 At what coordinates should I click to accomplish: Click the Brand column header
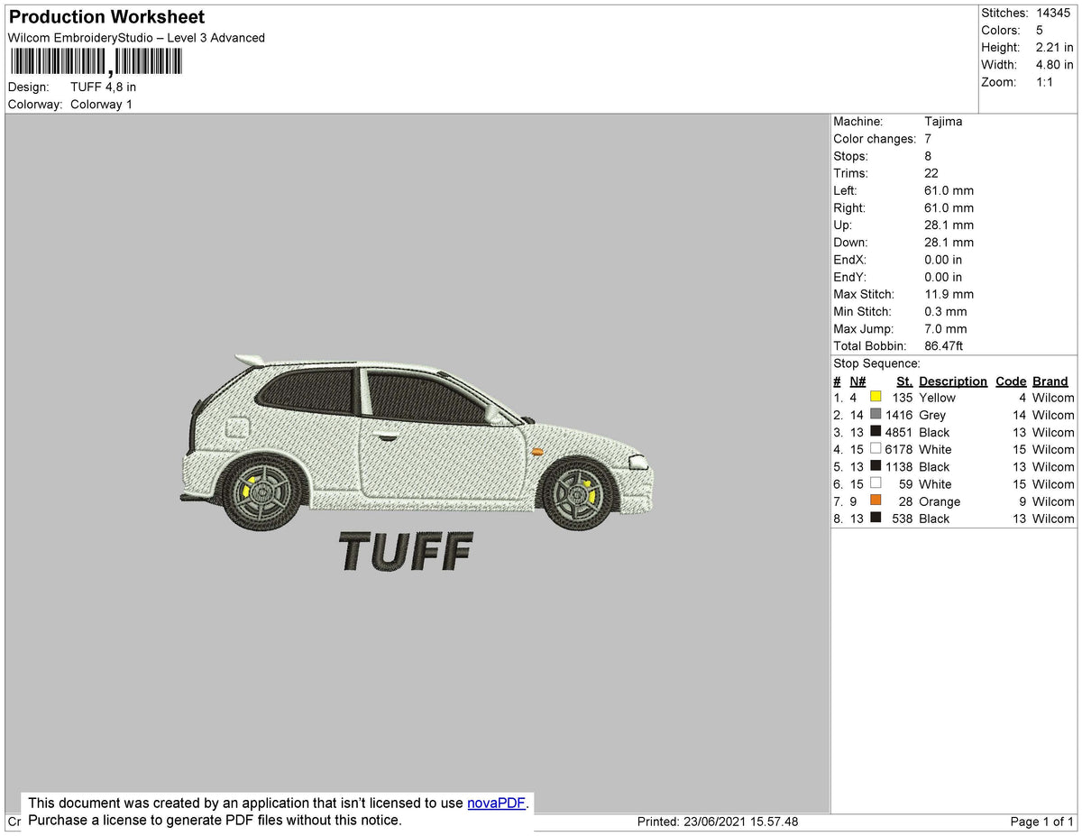(1050, 381)
